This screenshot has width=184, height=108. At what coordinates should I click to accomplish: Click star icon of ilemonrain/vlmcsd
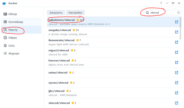point(77,40)
